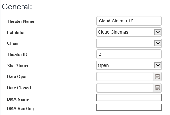Click the 'Chain' label

13,43
